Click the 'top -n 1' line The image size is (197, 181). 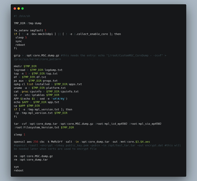[36, 74]
